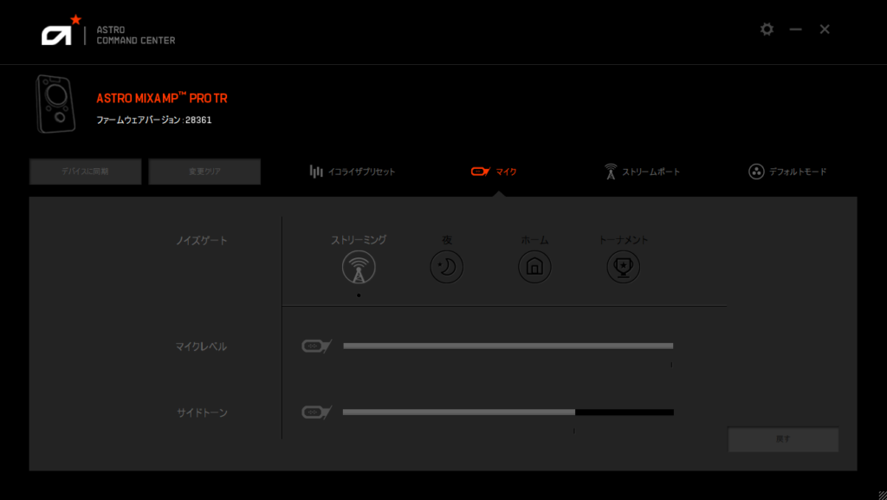Click the 変更クリア button
The image size is (887, 500).
204,172
